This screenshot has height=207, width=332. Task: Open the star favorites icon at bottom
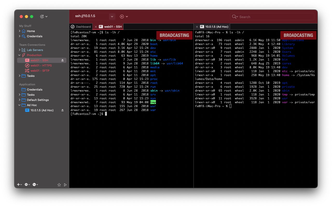(x=59, y=184)
